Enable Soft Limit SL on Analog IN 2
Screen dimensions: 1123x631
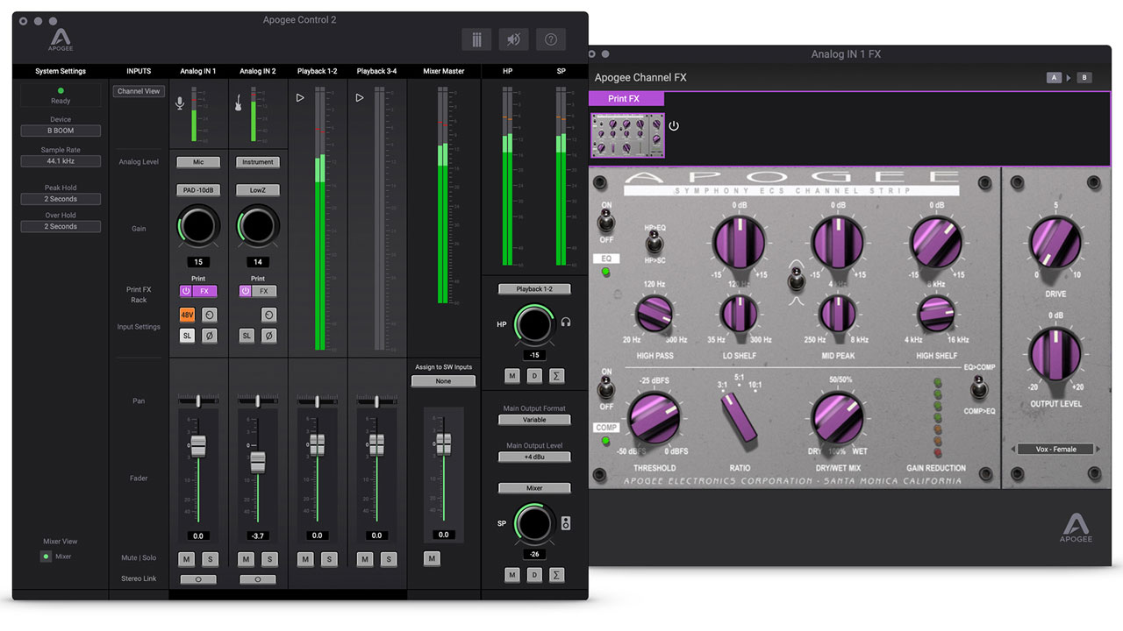[x=247, y=336]
